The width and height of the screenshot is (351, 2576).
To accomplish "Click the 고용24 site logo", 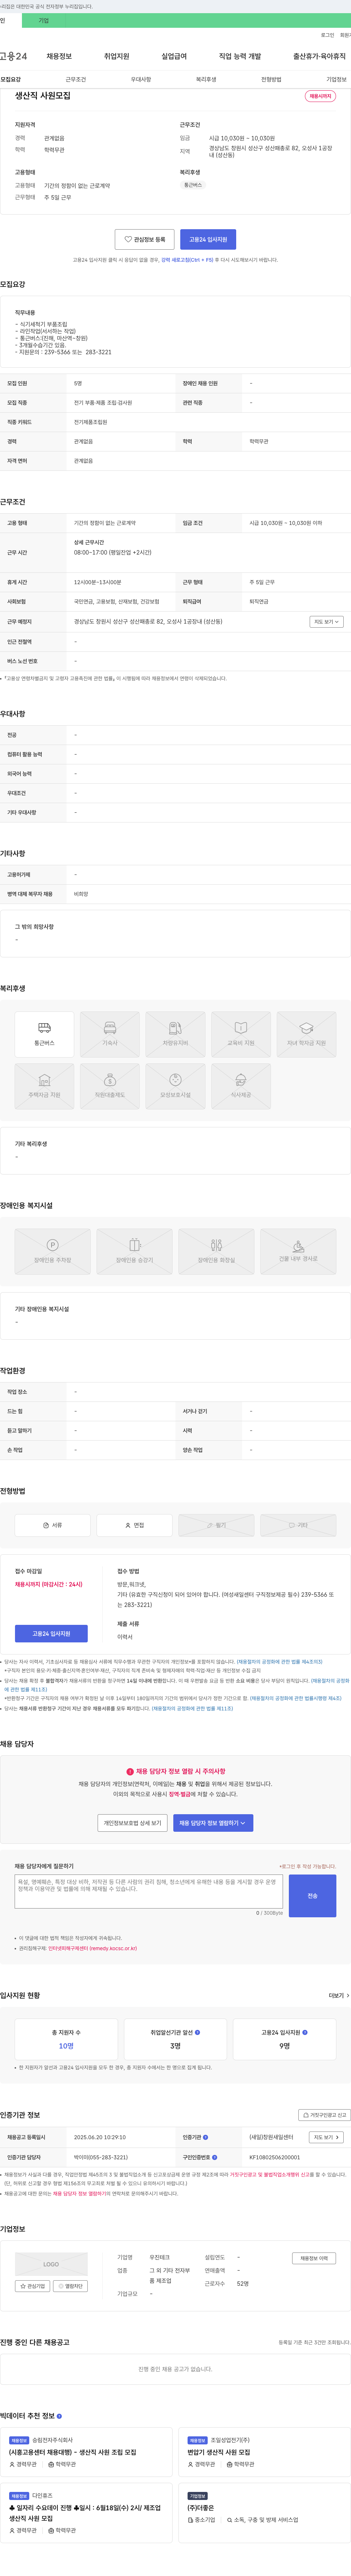I will coord(14,56).
